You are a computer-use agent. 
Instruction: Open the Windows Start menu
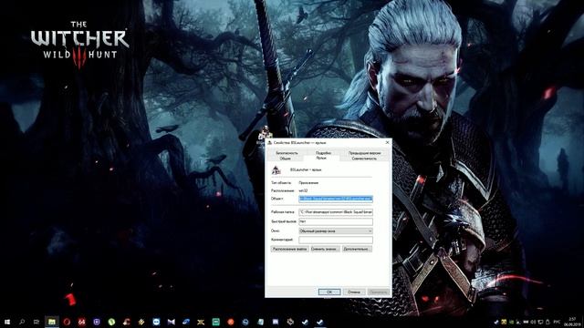(x=7, y=322)
